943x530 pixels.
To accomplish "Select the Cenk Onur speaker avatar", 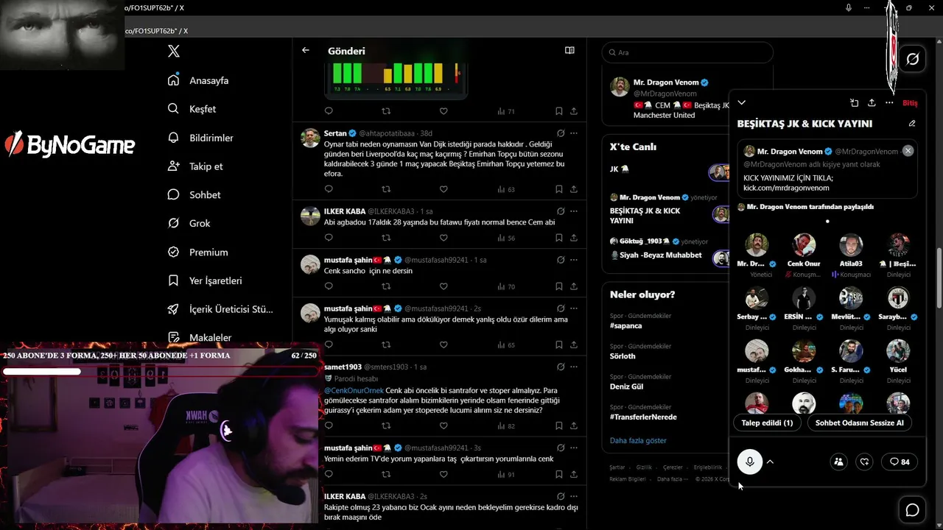I will point(804,245).
